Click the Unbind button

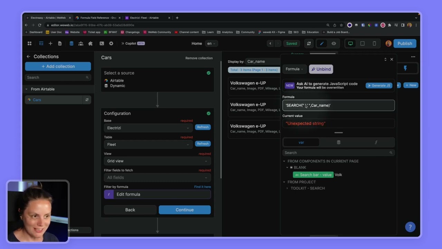coord(321,69)
